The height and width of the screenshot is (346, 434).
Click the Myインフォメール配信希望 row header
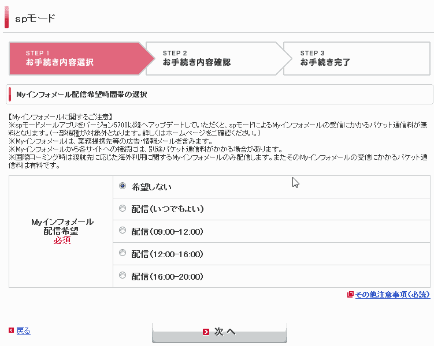pos(62,226)
